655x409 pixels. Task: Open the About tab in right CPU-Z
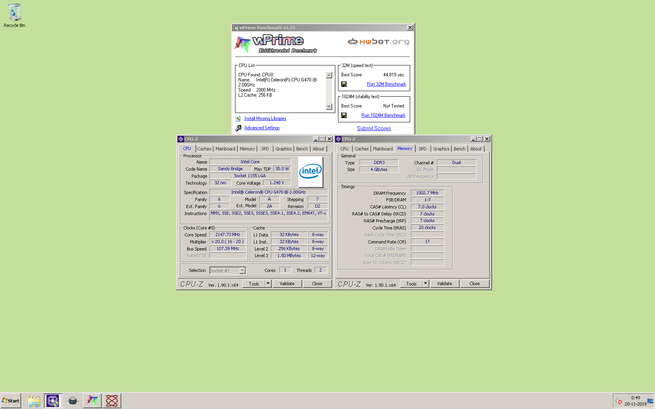[476, 149]
